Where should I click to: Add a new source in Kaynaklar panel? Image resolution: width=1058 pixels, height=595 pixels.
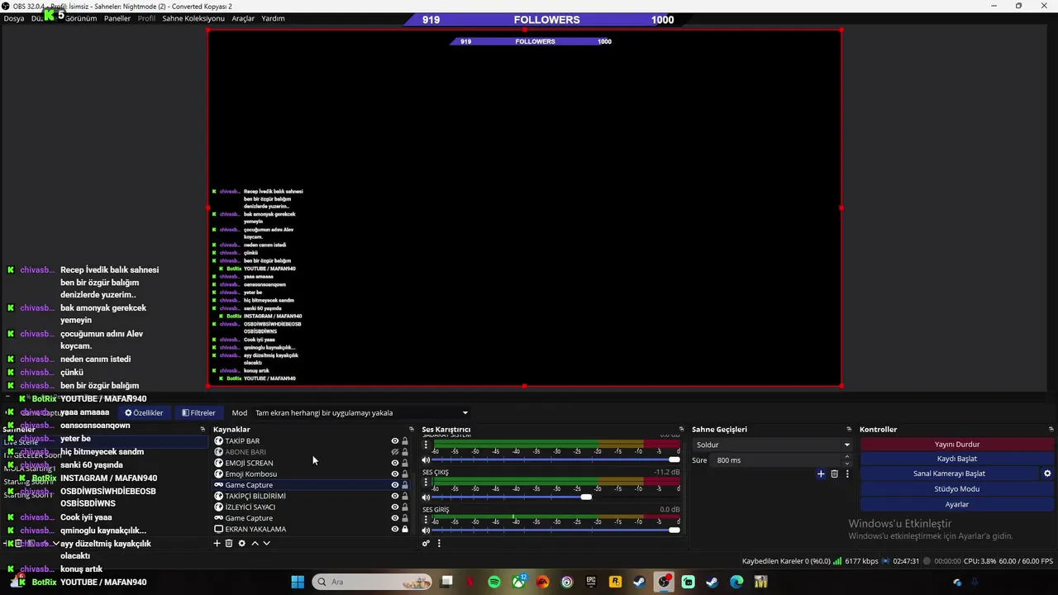coord(217,543)
